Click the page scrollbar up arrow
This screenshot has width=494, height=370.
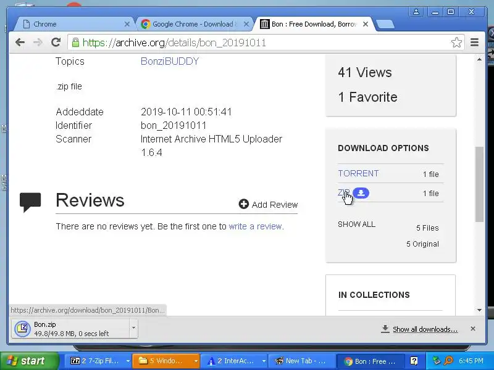coord(479,60)
